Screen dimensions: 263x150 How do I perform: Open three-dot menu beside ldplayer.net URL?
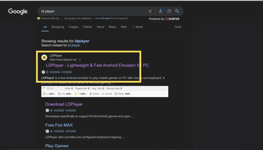coord(80,60)
